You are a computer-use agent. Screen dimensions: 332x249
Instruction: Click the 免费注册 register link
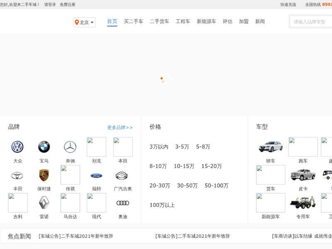click(x=68, y=5)
